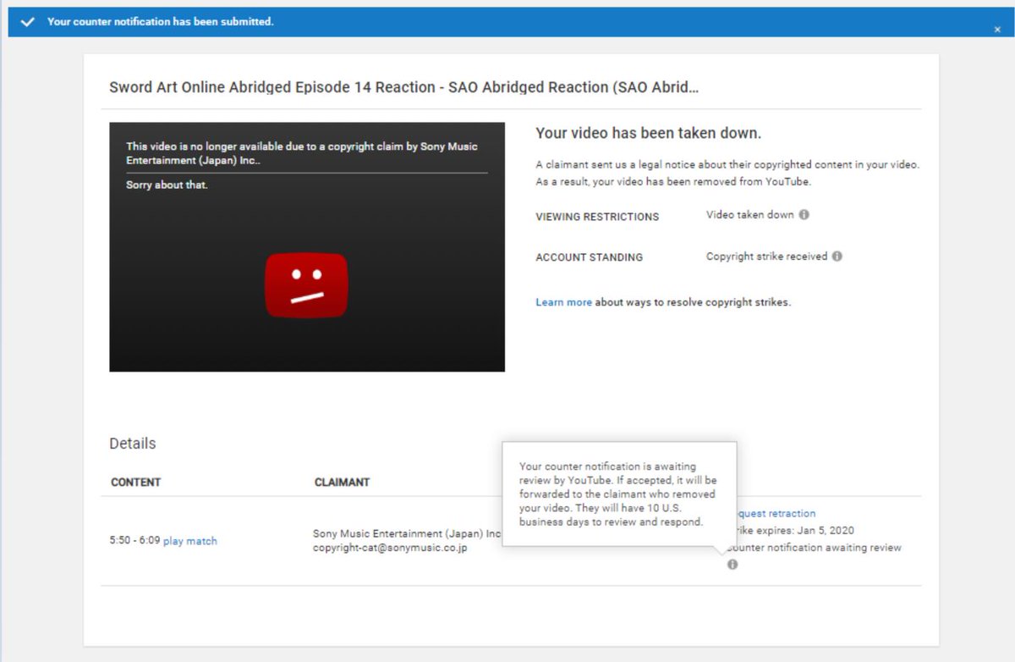
Task: Click the ACCOUNT STANDING label
Action: click(x=589, y=257)
